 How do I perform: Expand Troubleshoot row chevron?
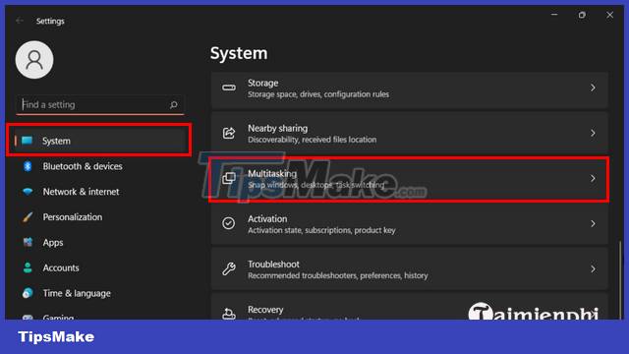[593, 268]
